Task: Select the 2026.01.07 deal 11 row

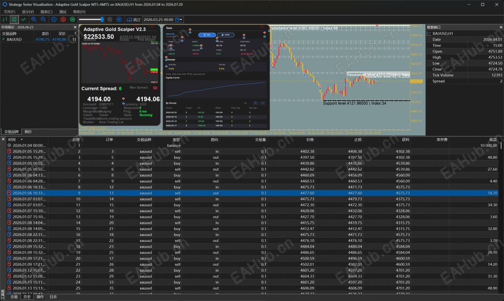Action: click(x=252, y=205)
